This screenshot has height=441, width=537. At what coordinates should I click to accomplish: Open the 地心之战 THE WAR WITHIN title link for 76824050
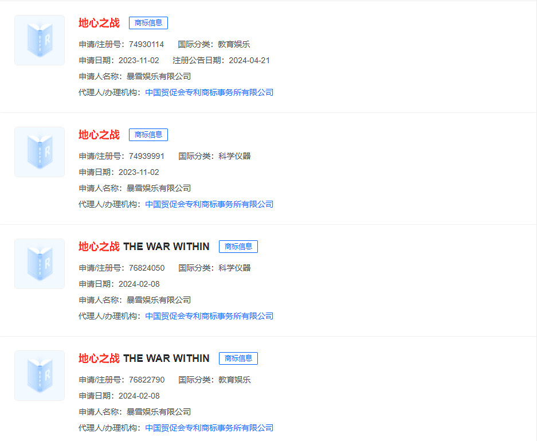click(x=143, y=247)
